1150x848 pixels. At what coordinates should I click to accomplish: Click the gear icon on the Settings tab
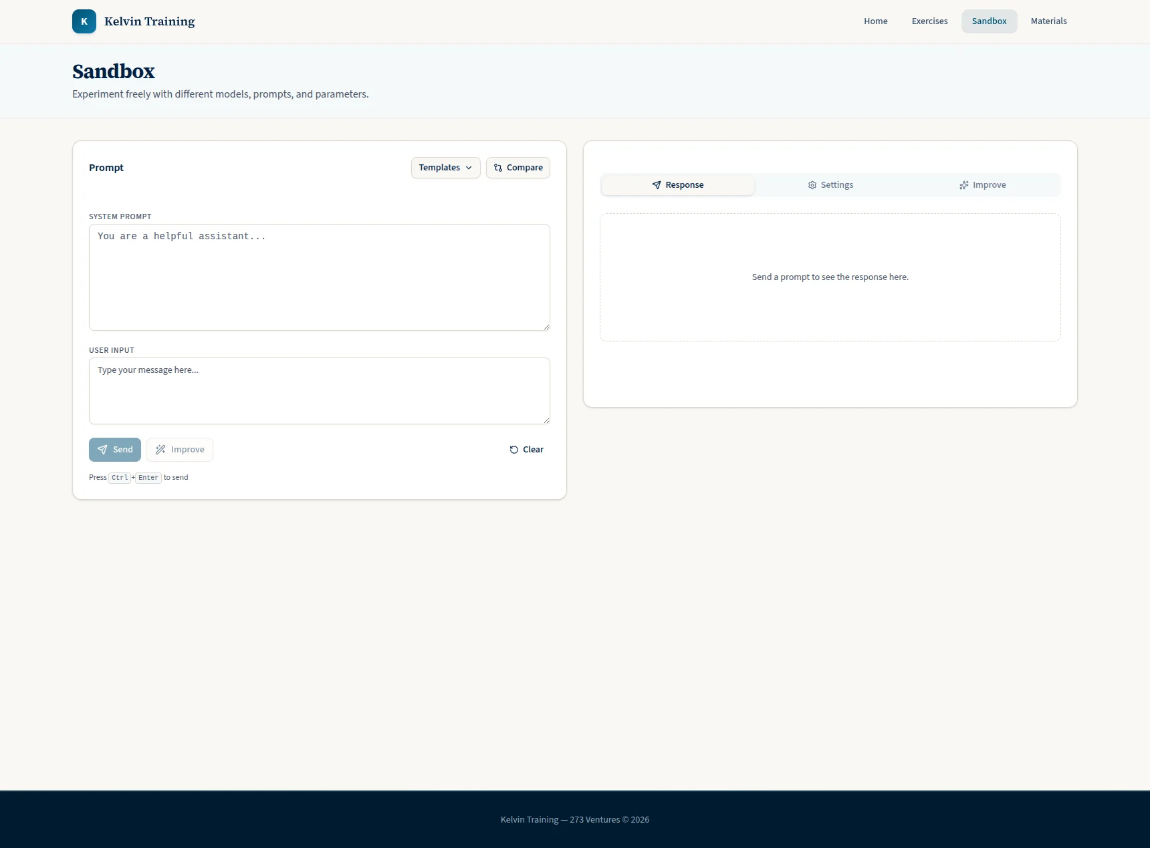point(812,185)
